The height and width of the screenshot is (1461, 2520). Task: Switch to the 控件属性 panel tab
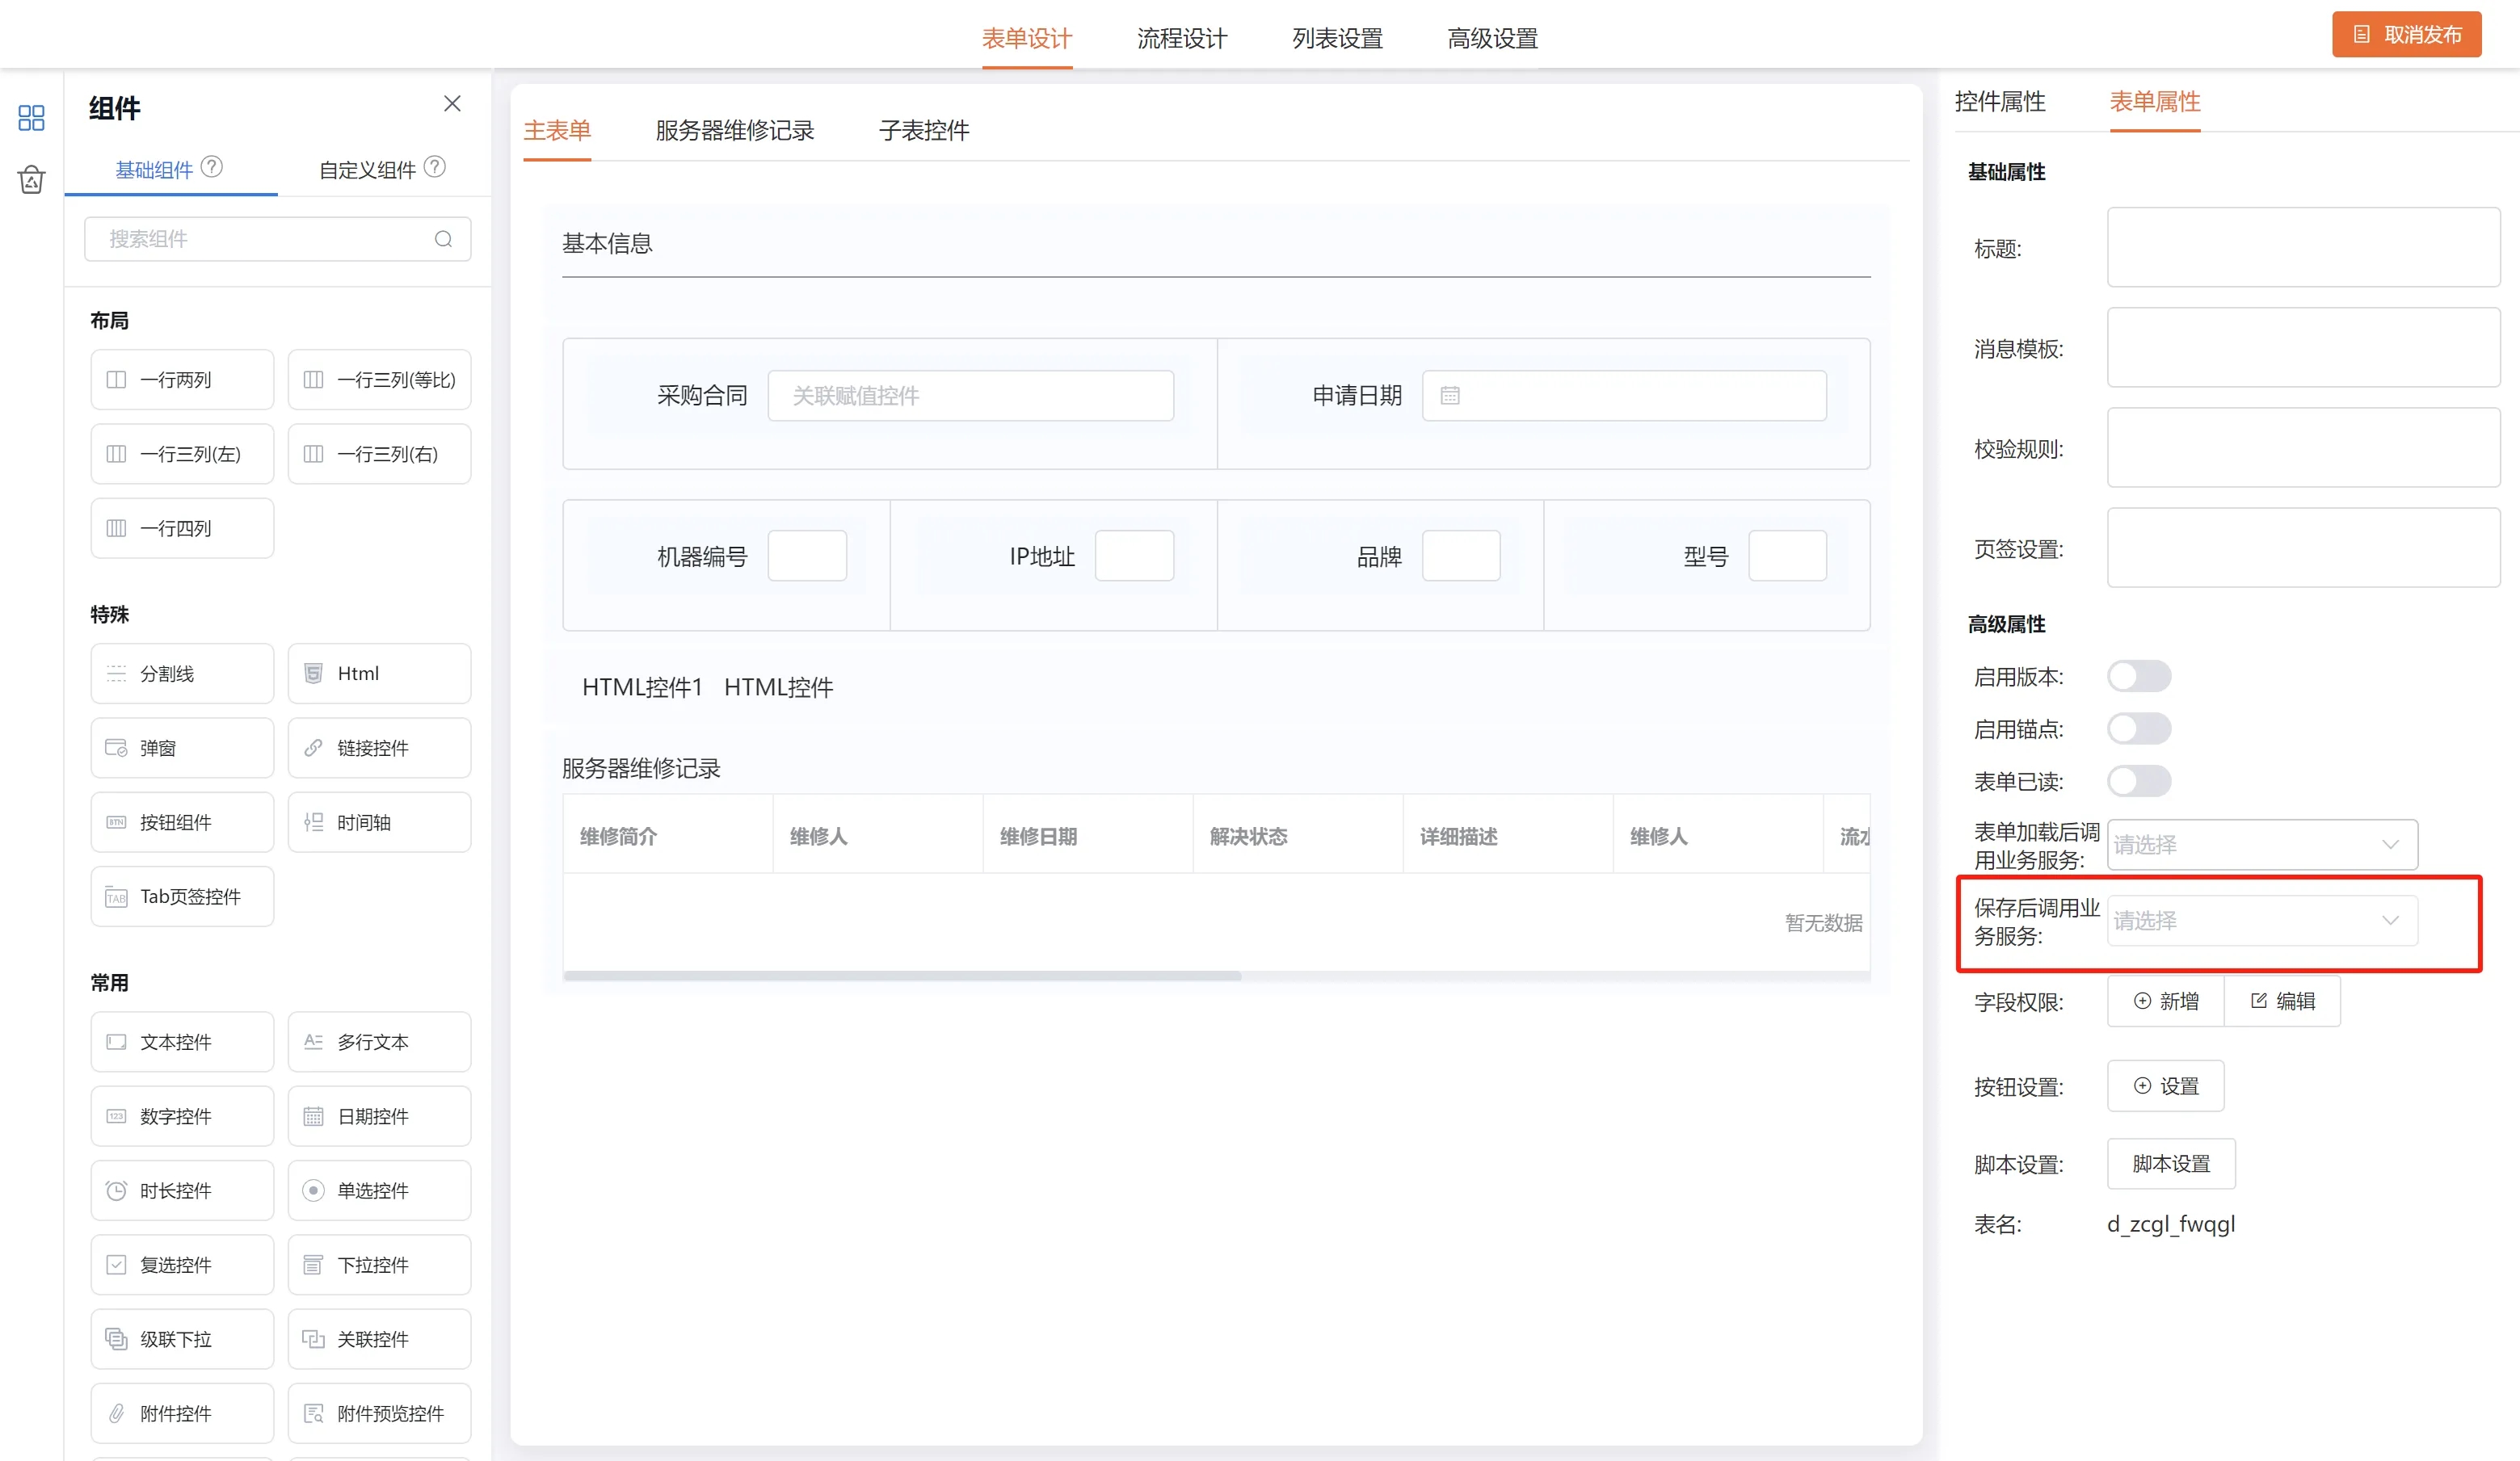(x=2000, y=102)
